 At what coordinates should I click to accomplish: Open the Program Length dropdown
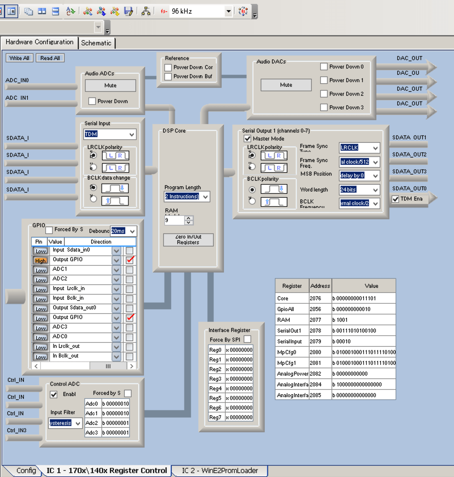205,197
